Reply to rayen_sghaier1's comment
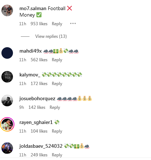The image size is (151, 160). pos(57,131)
